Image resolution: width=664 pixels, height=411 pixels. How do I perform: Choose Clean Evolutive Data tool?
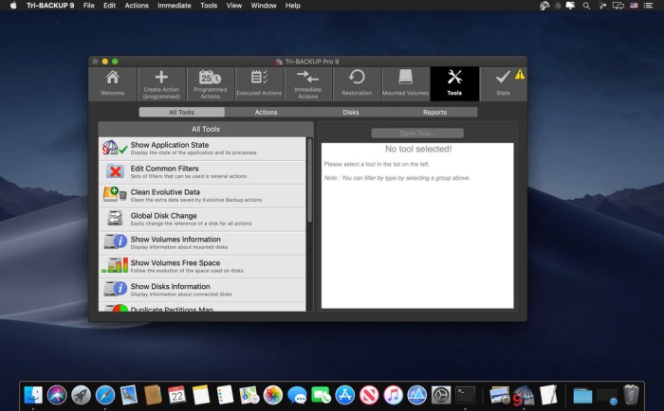pos(204,195)
